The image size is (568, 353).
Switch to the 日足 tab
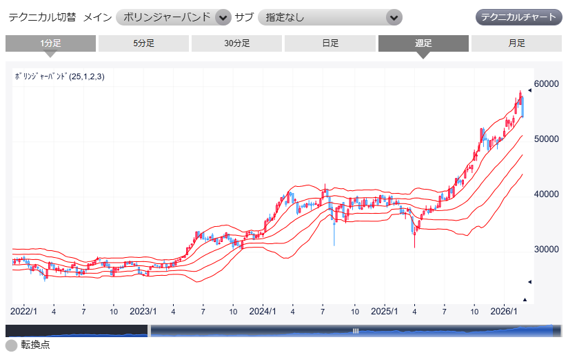click(x=330, y=43)
